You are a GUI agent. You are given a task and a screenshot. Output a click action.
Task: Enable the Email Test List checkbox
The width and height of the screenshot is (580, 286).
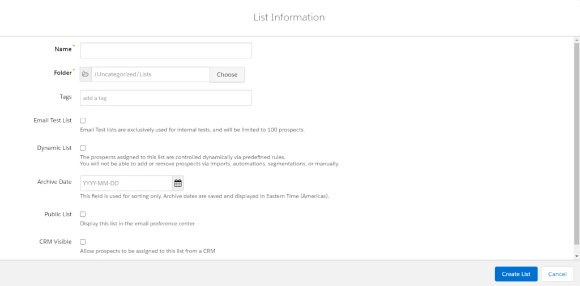pos(83,121)
